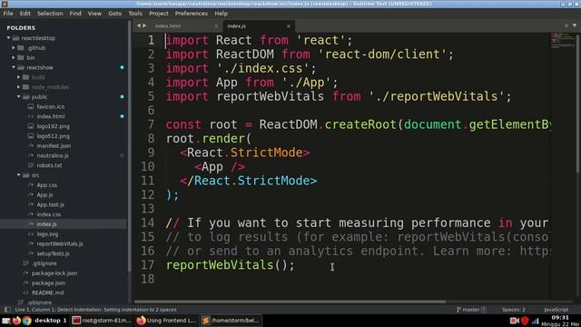Switch to Using Frontend Firefox window
This screenshot has height=327, width=581.
(x=166, y=321)
